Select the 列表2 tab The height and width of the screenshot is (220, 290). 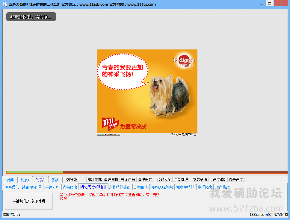(40, 180)
